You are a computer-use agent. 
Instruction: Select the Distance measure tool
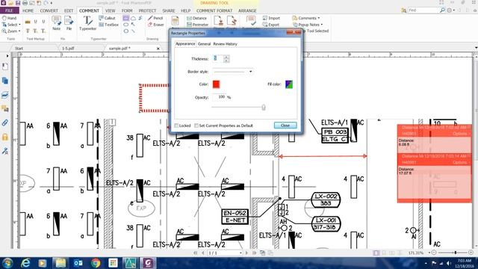(x=197, y=18)
